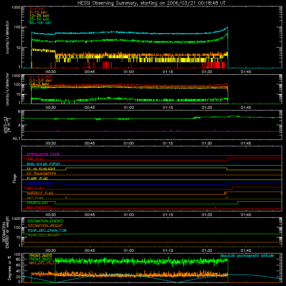Click the DECIMATION_ENERGY legend label
The height and width of the screenshot is (286, 286).
click(46, 221)
